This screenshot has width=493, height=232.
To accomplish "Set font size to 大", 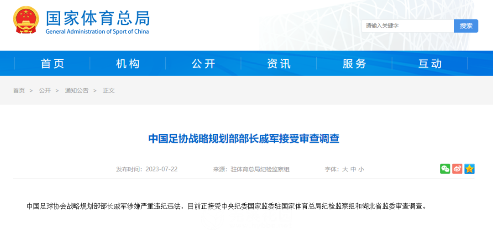I will click(345, 169).
